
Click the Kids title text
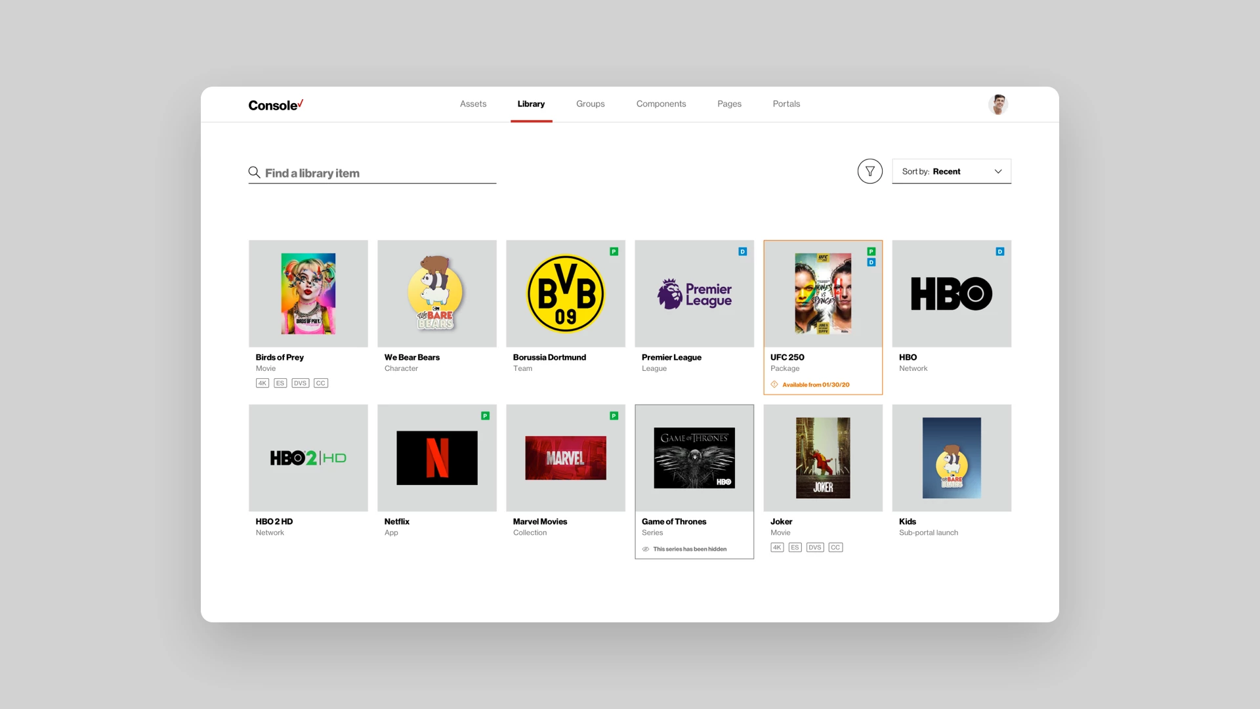908,521
